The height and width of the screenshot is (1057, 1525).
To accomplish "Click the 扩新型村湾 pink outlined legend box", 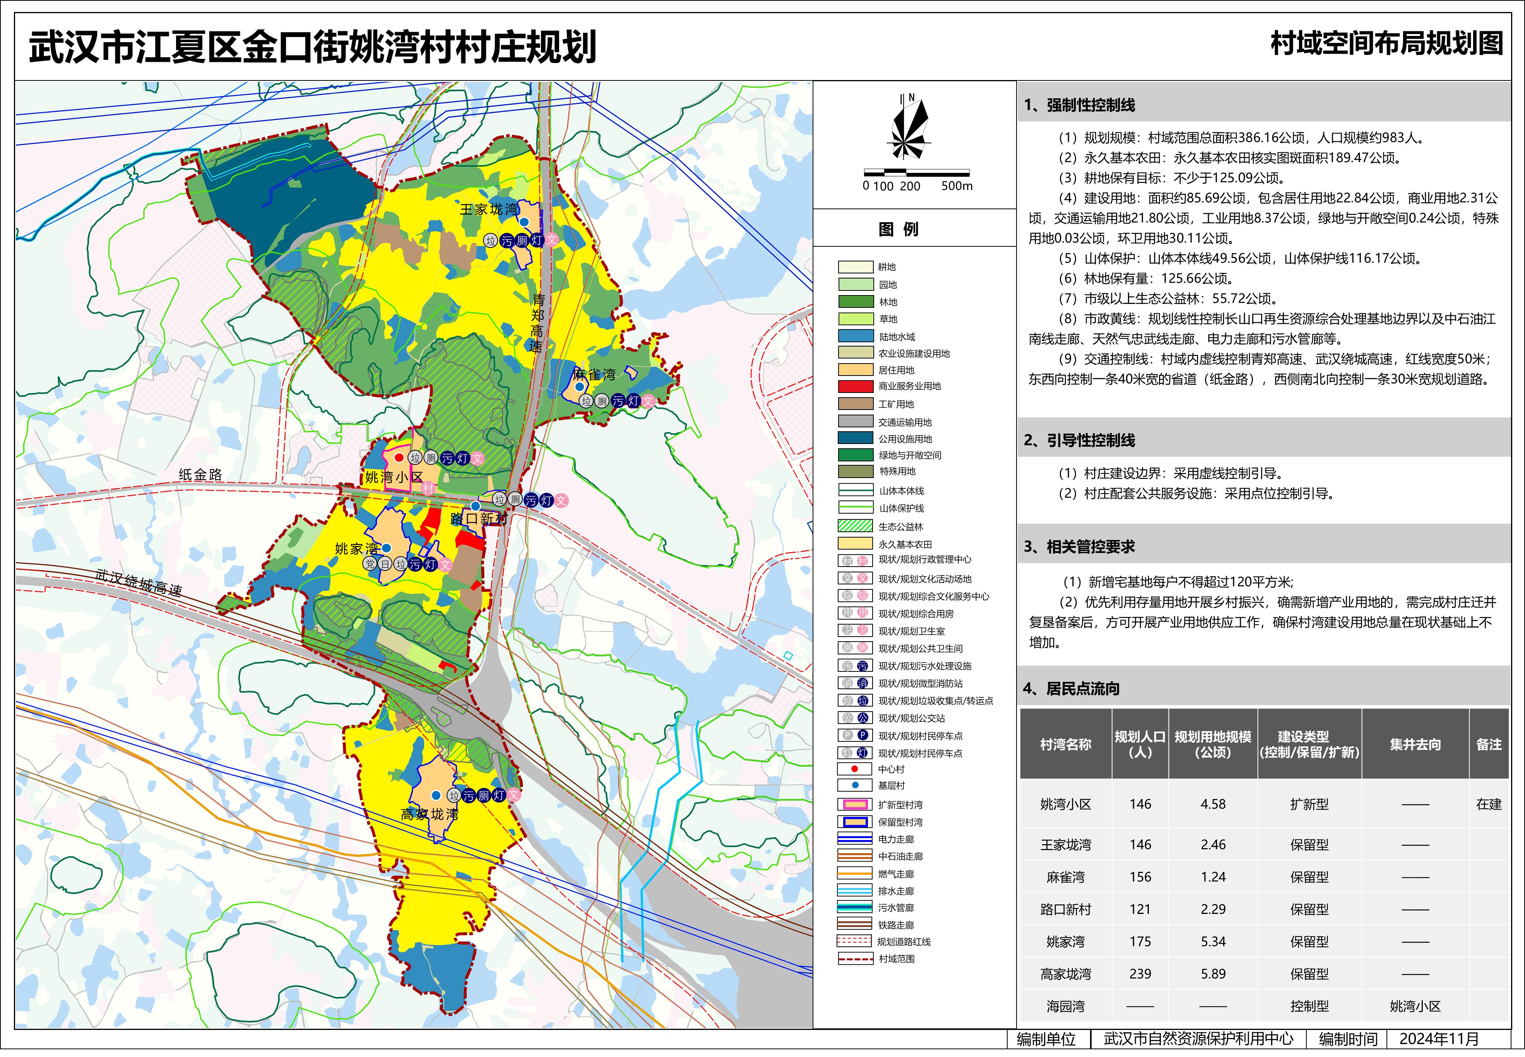I will pos(854,805).
